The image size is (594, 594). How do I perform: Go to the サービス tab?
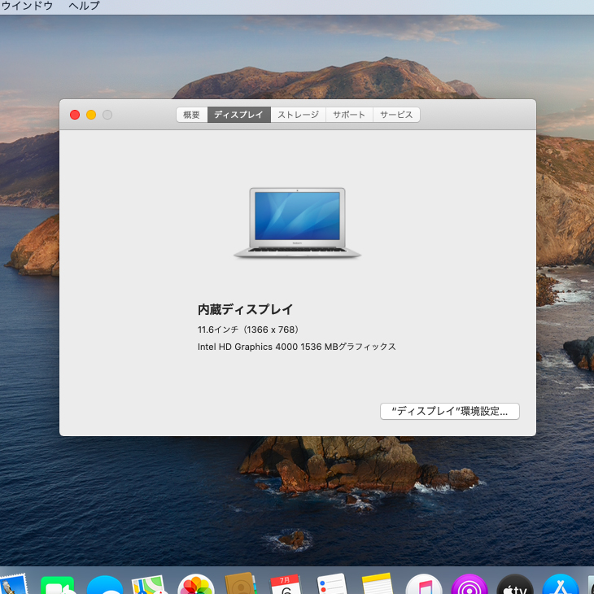tap(396, 115)
